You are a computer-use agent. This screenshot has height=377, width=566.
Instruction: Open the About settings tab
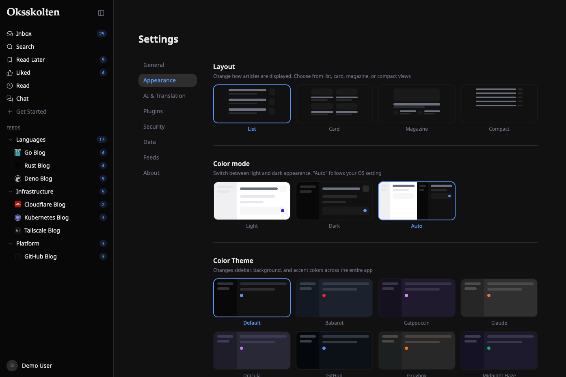[168, 173]
